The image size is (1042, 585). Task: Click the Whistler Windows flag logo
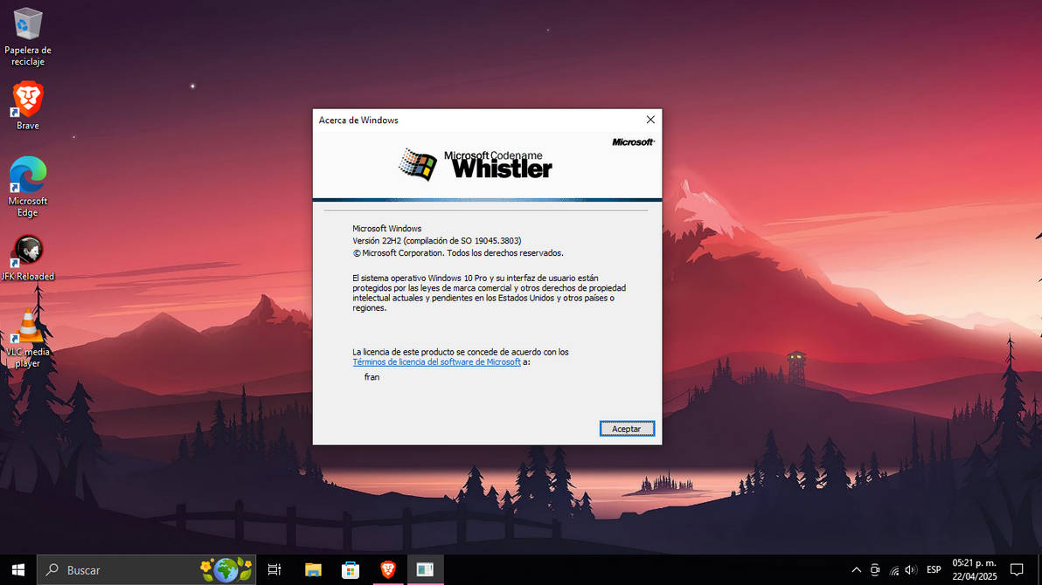tap(417, 164)
